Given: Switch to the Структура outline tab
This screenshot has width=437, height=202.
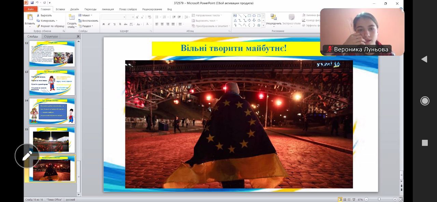Looking at the screenshot, I should tap(51, 37).
